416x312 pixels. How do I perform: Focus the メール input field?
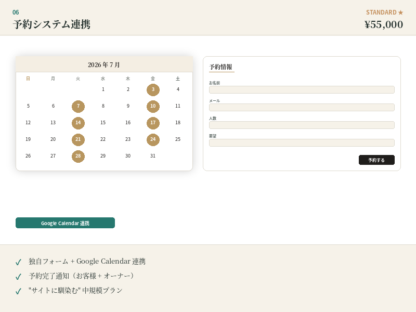coord(302,108)
